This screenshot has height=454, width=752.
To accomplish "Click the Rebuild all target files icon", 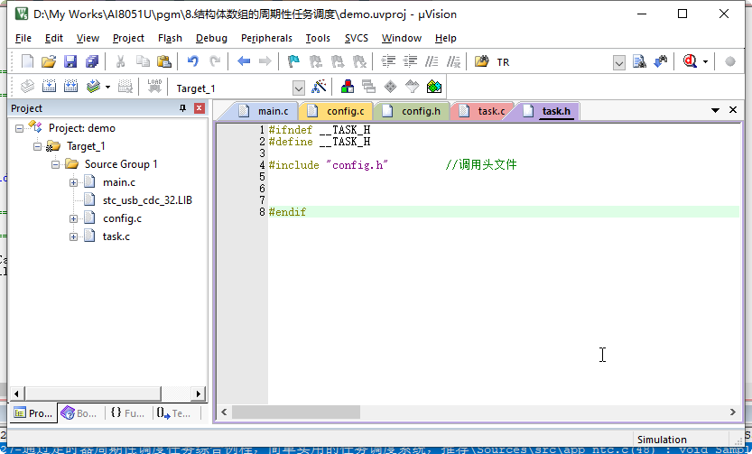I will [x=70, y=87].
